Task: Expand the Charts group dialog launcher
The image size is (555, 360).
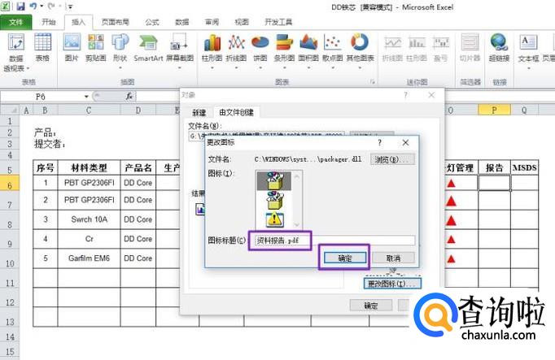Action: (x=372, y=82)
